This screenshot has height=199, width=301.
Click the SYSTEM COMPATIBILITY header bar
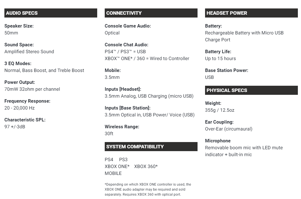(151, 146)
